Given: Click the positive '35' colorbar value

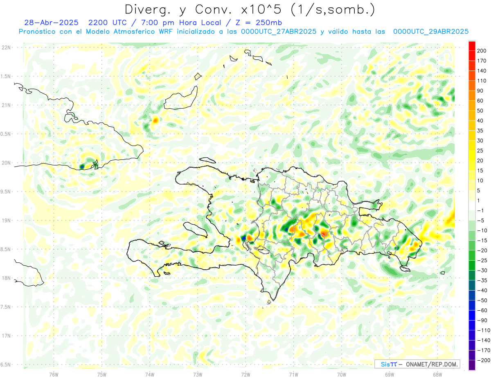Looking at the screenshot, I should point(480,131).
